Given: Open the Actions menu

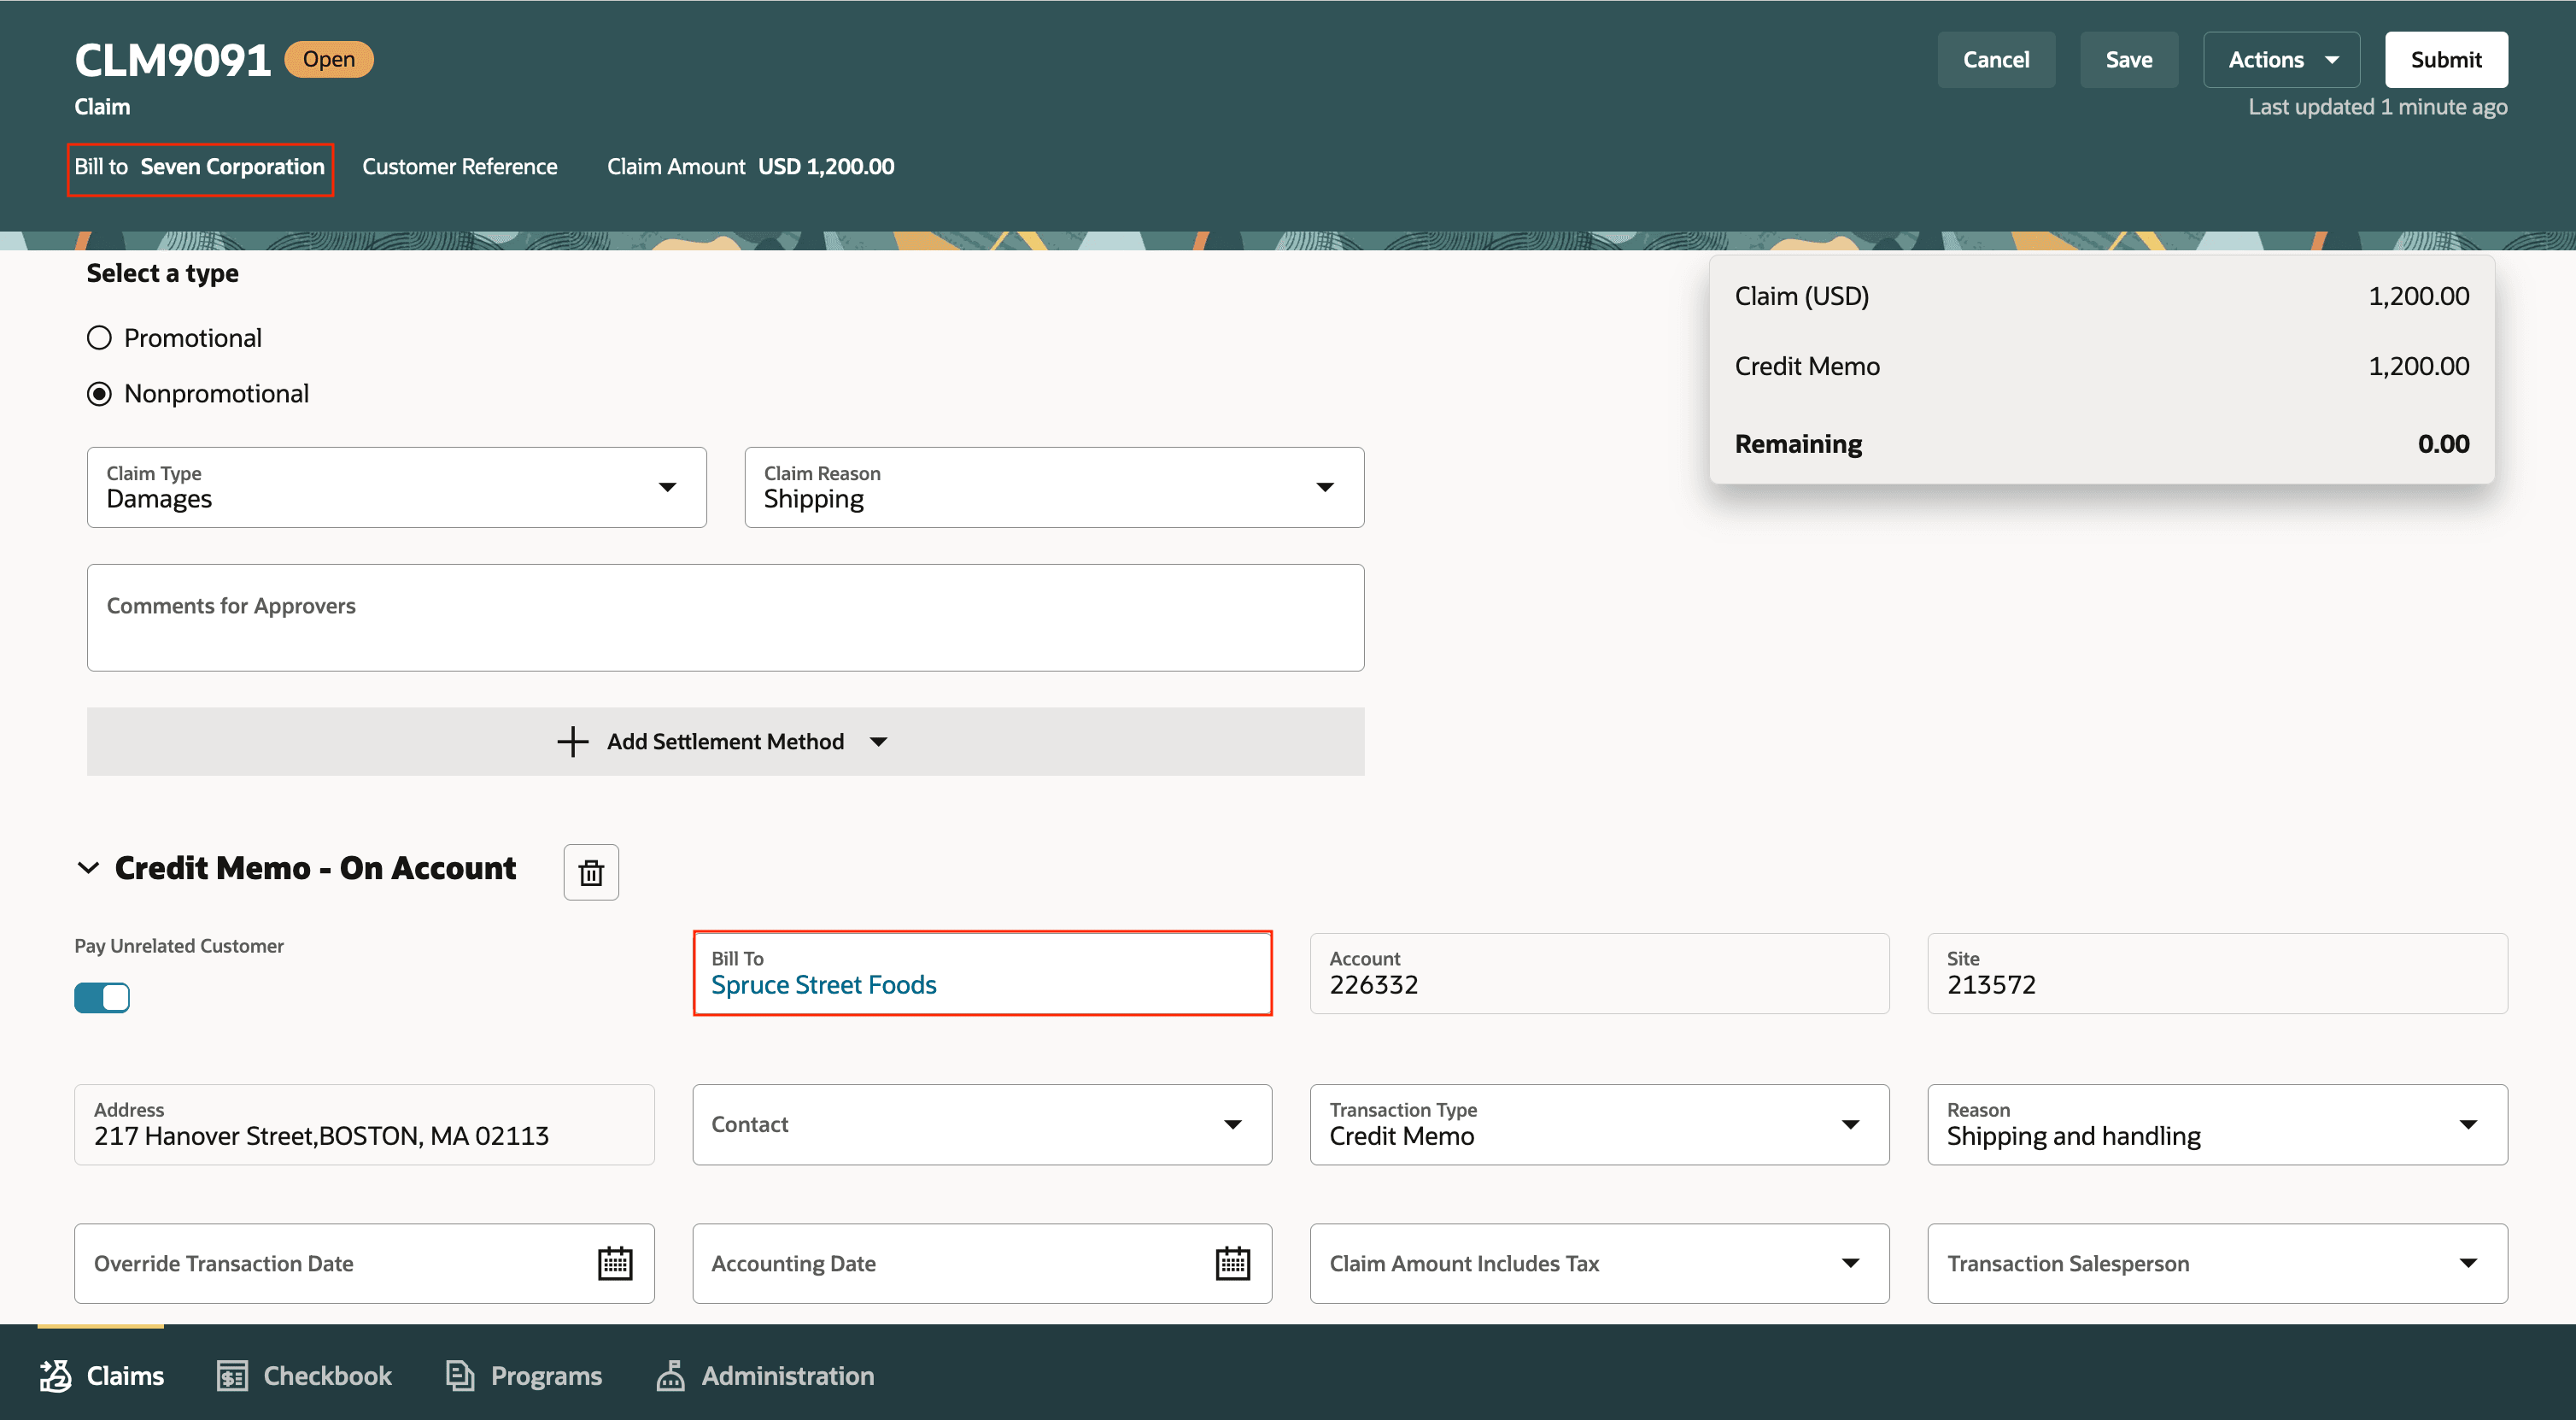Looking at the screenshot, I should 2281,60.
